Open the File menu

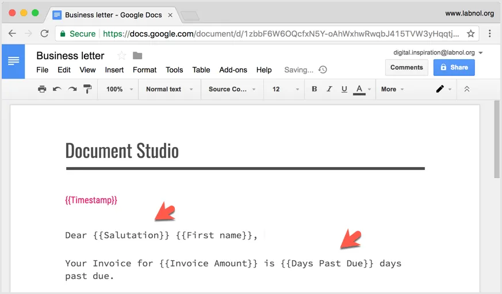click(42, 69)
